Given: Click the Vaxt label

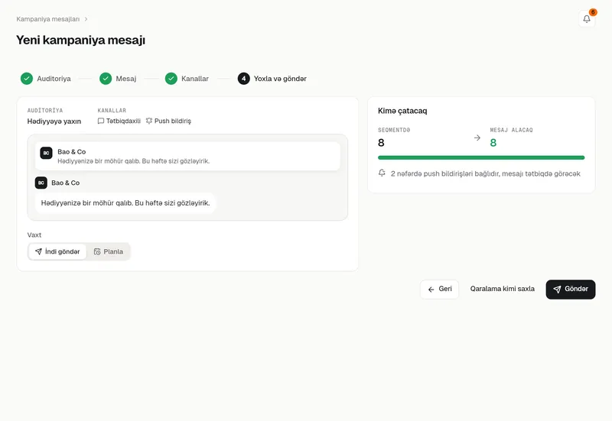Looking at the screenshot, I should tap(34, 235).
